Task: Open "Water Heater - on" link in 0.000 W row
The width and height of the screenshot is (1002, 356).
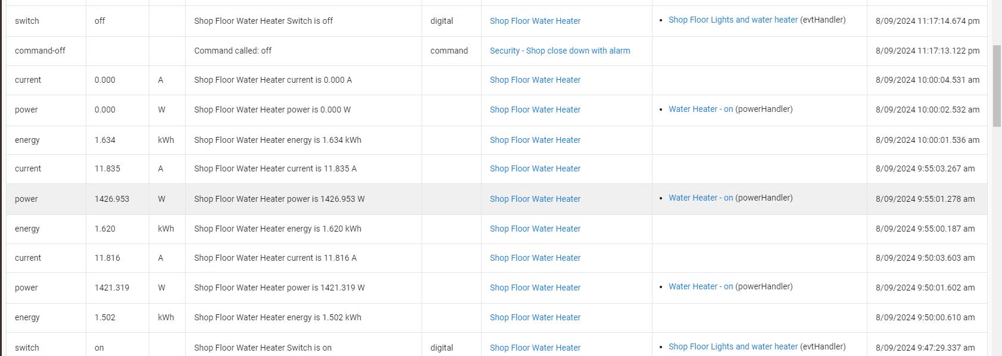Action: point(700,109)
